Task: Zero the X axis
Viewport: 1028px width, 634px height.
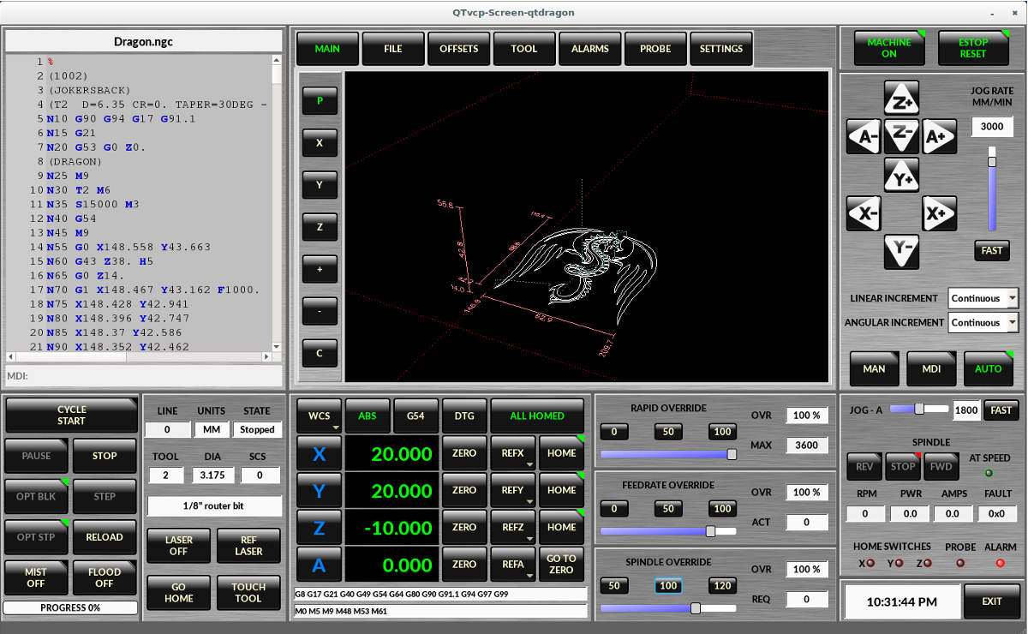Action: (464, 454)
